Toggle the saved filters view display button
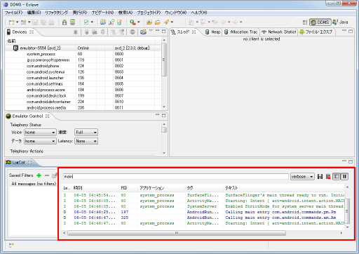The height and width of the screenshot is (254, 359). tap(337, 177)
